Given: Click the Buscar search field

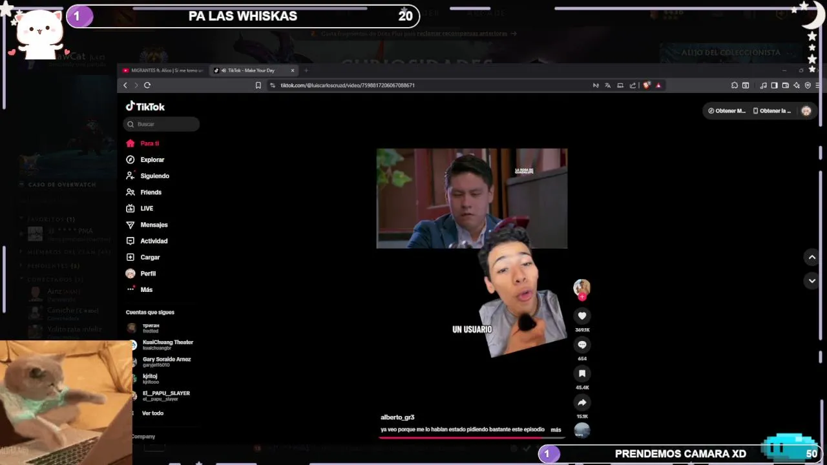Looking at the screenshot, I should coord(162,124).
